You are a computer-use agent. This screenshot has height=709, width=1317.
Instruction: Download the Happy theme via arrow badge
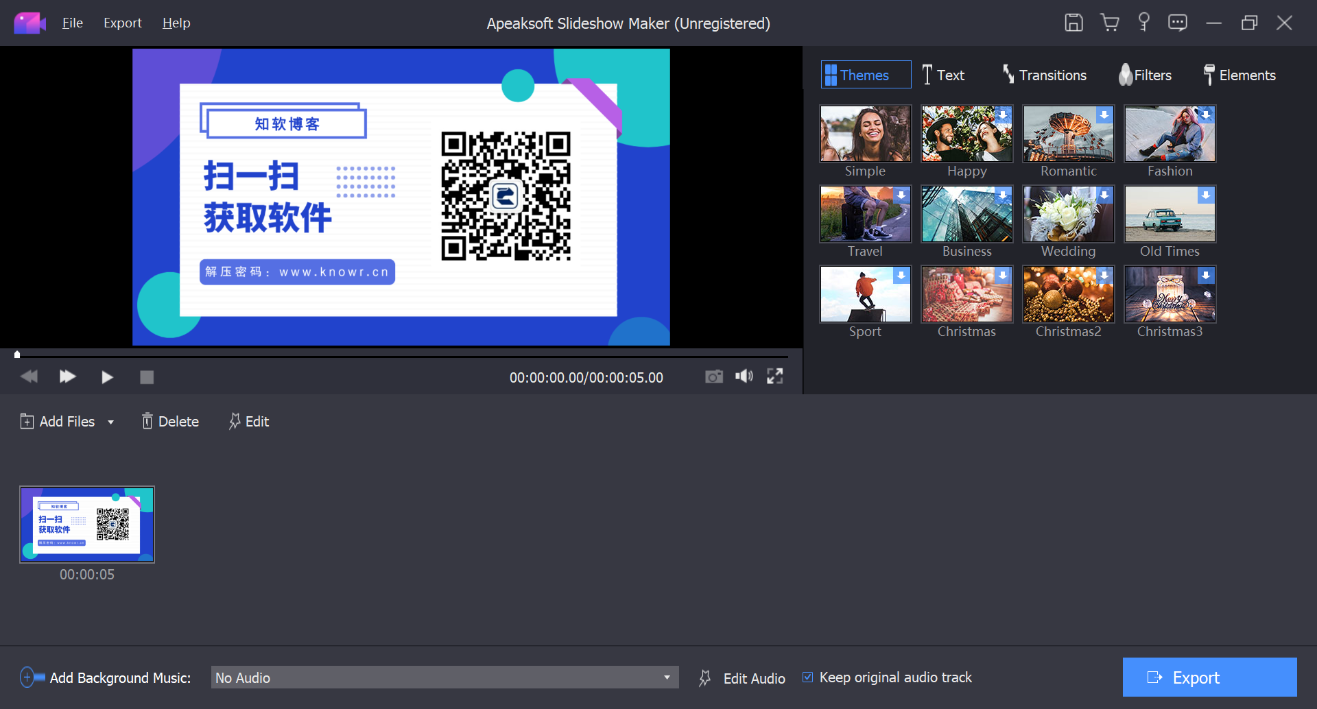(1003, 115)
